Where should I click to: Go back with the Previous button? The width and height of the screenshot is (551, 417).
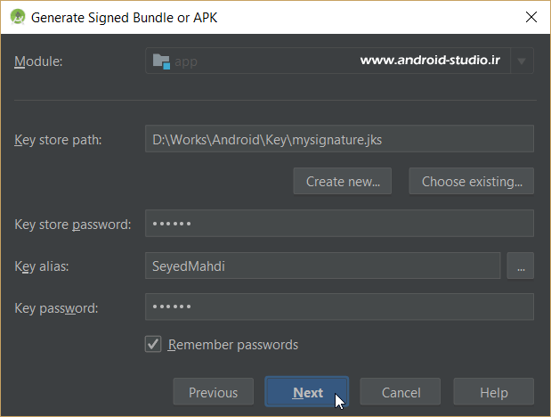click(x=213, y=392)
